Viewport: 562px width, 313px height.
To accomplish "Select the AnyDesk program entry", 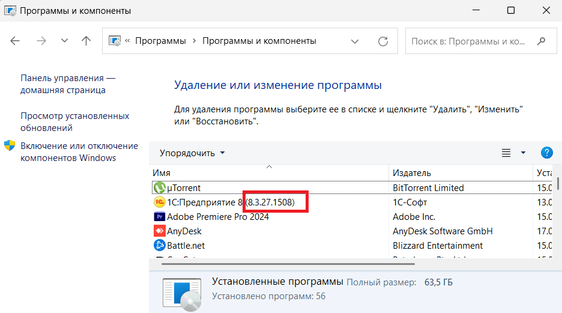I will pyautogui.click(x=184, y=231).
